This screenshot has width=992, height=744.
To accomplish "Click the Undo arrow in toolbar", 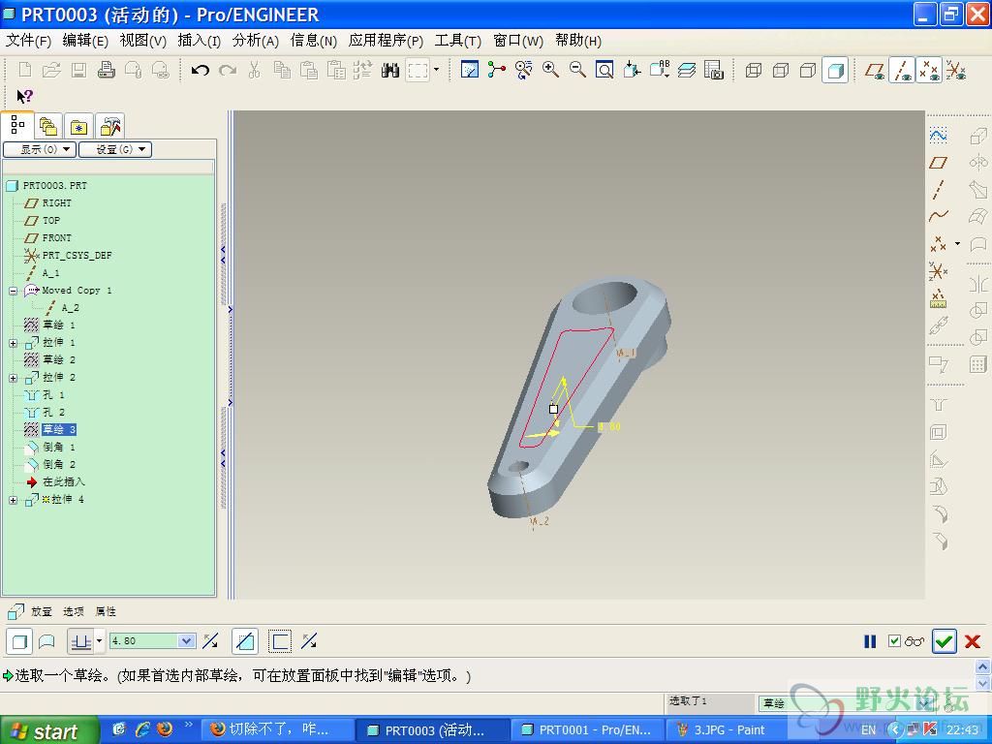I will pyautogui.click(x=200, y=70).
